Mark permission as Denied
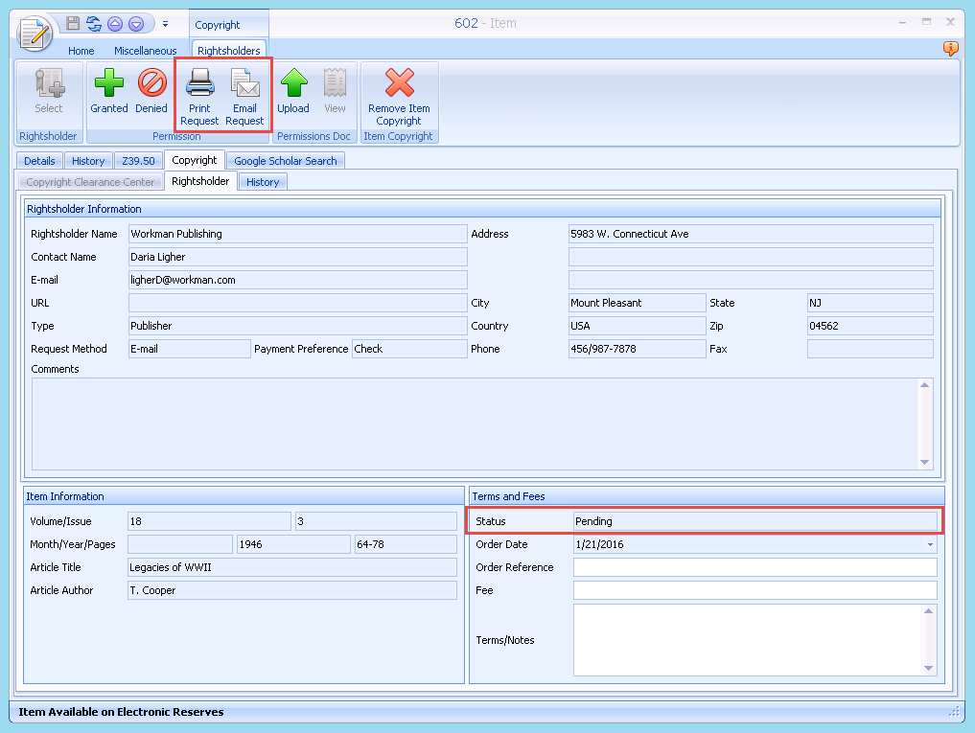Screen dimensions: 975x733 151,92
